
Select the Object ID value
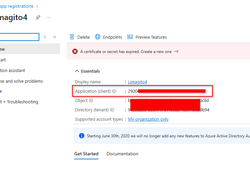[x=168, y=100]
